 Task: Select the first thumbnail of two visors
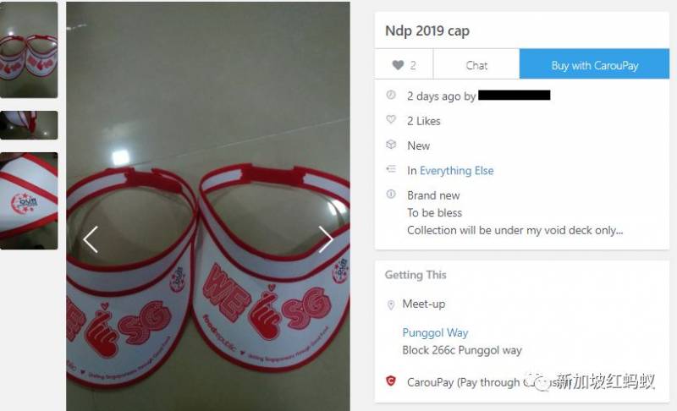click(x=29, y=50)
